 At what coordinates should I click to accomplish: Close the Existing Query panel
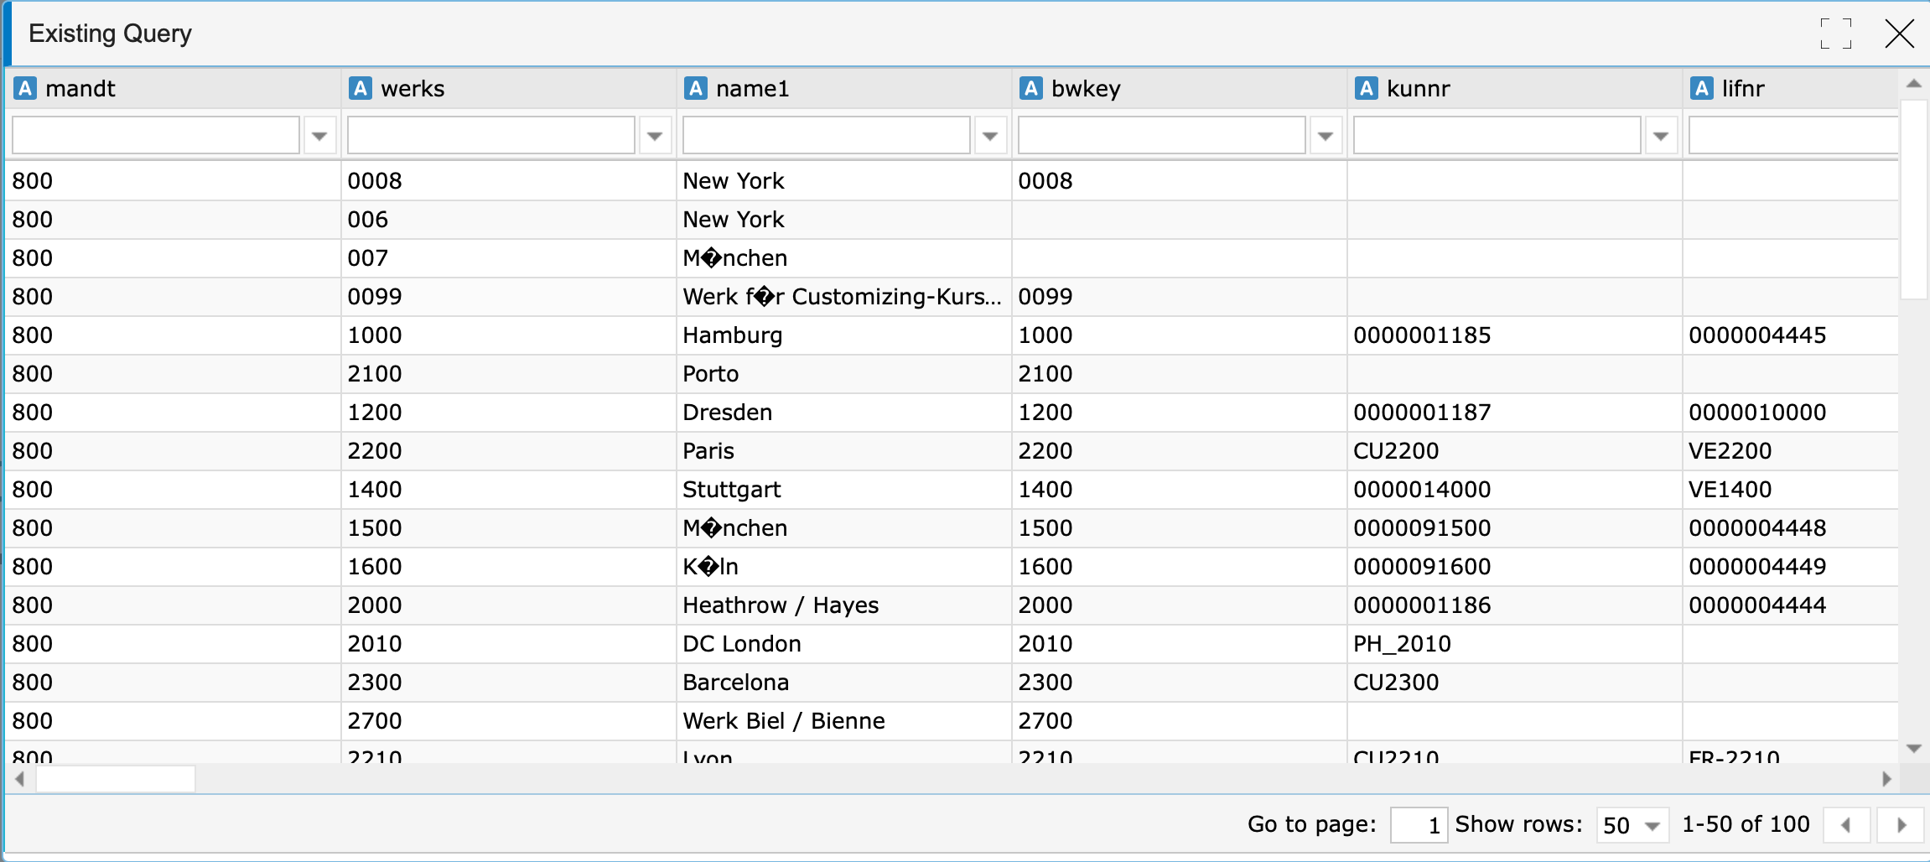[1899, 34]
